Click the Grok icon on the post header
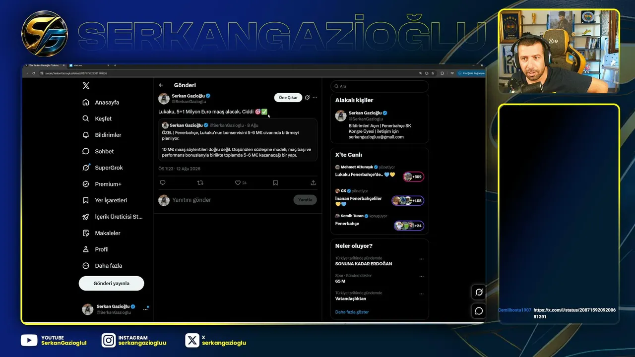Image resolution: width=635 pixels, height=357 pixels. 307,98
